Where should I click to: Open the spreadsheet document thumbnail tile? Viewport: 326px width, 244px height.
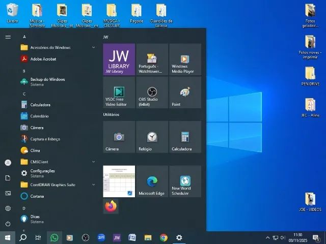(119, 181)
